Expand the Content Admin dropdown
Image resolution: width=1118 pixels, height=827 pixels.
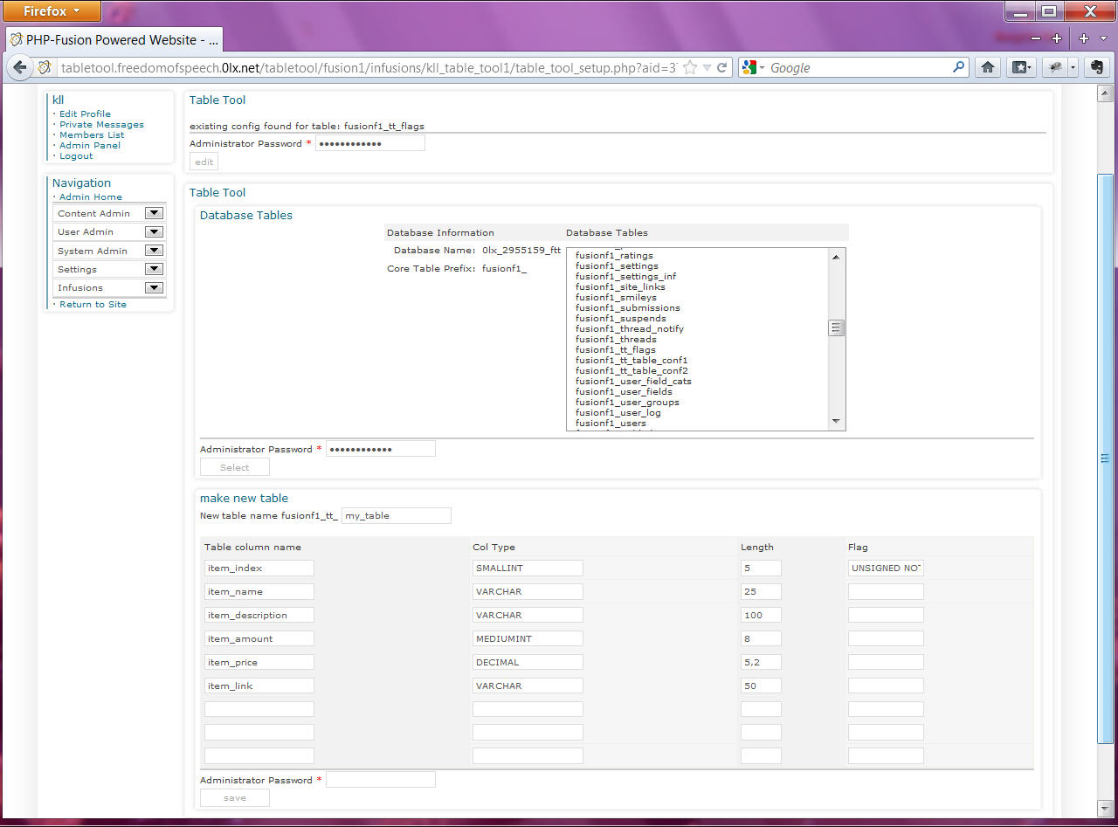coord(154,213)
